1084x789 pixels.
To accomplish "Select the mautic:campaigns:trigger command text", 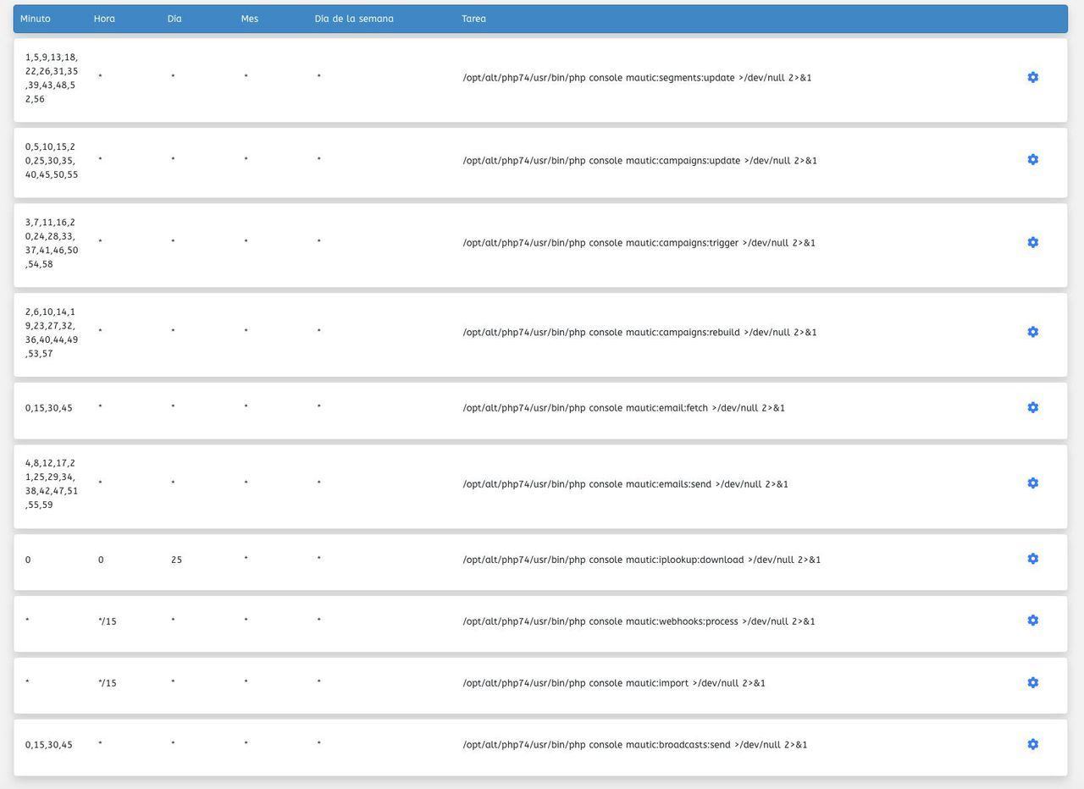I will tap(639, 243).
